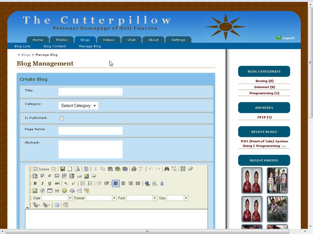Open the Home tab
313x234 pixels.
tap(38, 40)
